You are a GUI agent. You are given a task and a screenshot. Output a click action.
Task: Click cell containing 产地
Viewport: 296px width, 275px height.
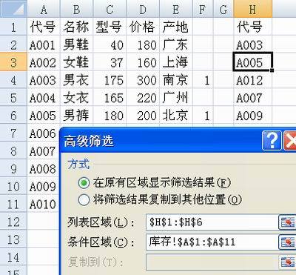[x=176, y=27]
